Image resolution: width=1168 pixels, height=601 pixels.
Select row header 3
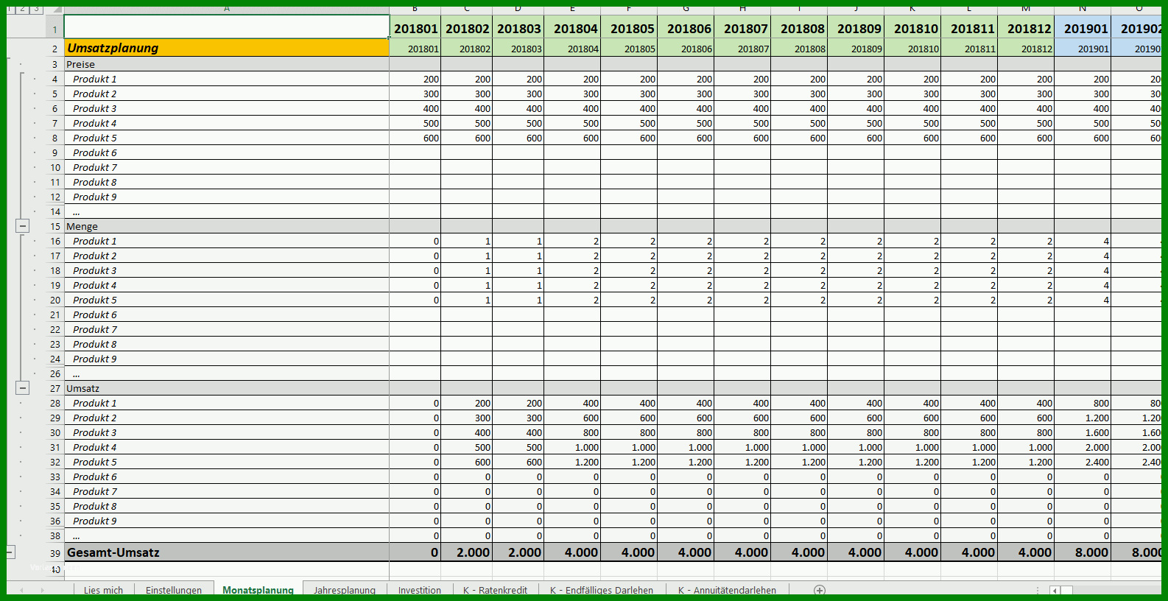tap(54, 64)
